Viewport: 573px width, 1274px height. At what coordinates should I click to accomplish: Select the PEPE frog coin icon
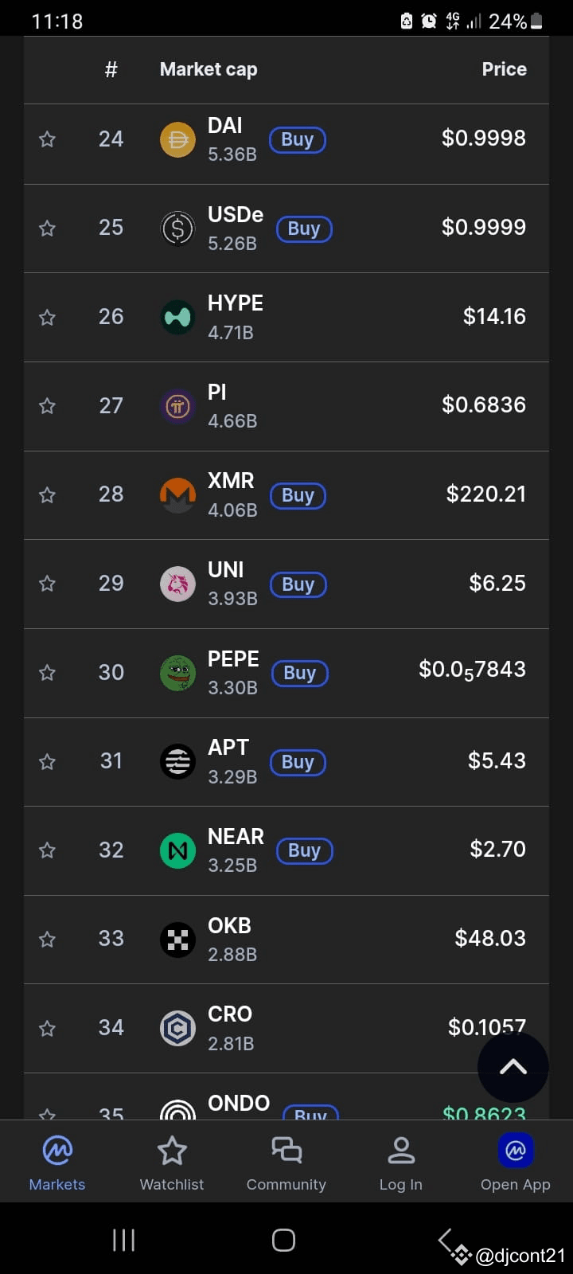pos(177,673)
